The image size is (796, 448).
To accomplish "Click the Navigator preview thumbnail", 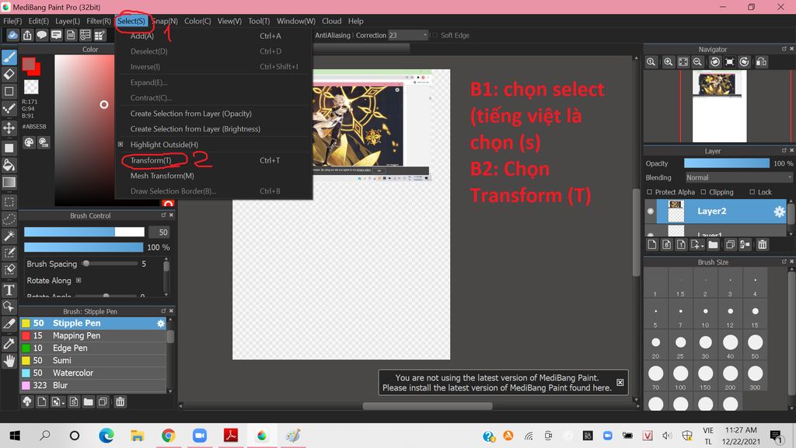I will click(719, 107).
